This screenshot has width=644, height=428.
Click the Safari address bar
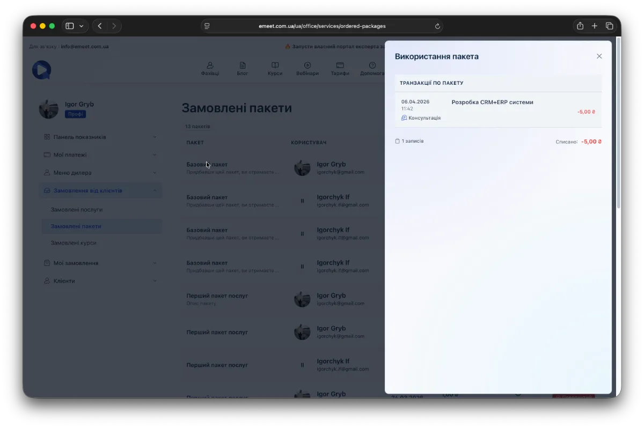pyautogui.click(x=322, y=26)
